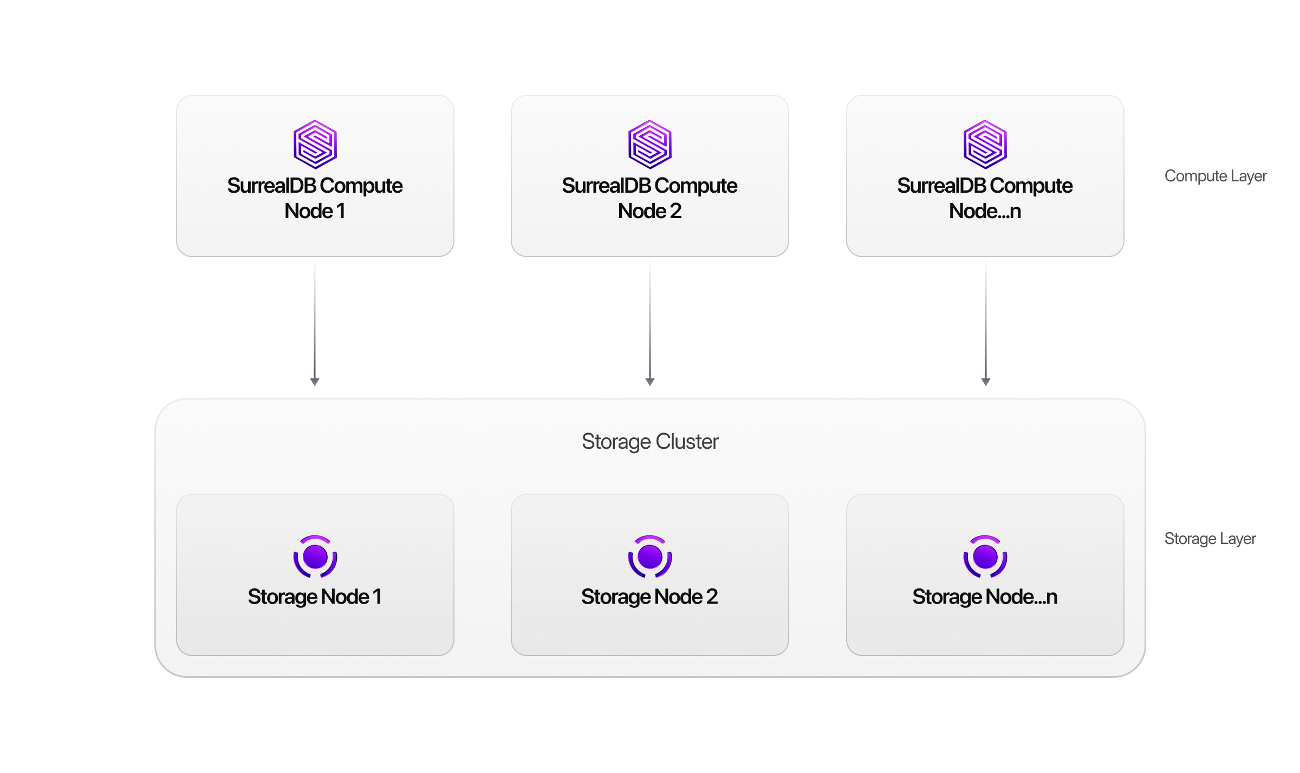Click the "Storage Node...n" text
The image size is (1300, 773).
985,597
